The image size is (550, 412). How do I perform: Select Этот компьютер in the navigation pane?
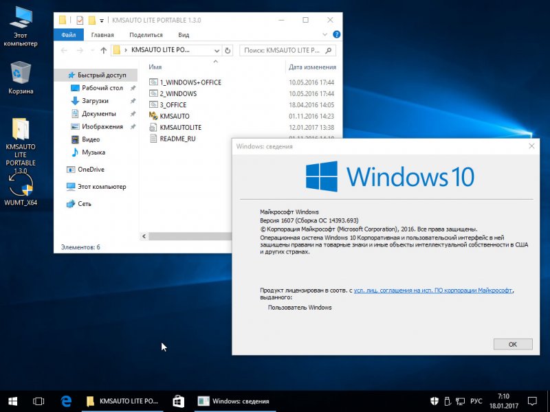(96, 187)
